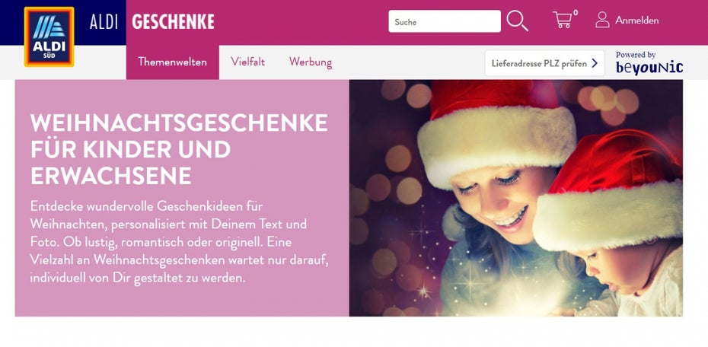Click the Anmelden login link

coord(636,21)
